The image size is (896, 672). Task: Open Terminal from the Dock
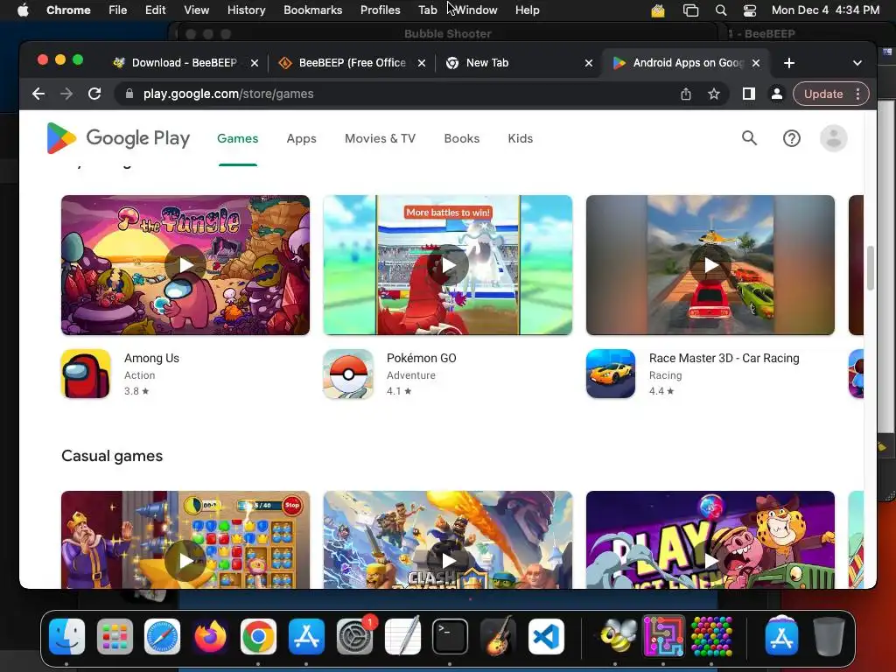(x=451, y=636)
